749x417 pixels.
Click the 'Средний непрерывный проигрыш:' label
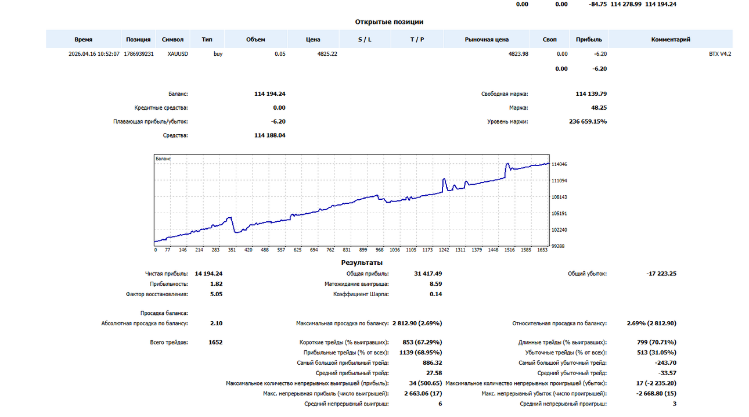pyautogui.click(x=563, y=404)
